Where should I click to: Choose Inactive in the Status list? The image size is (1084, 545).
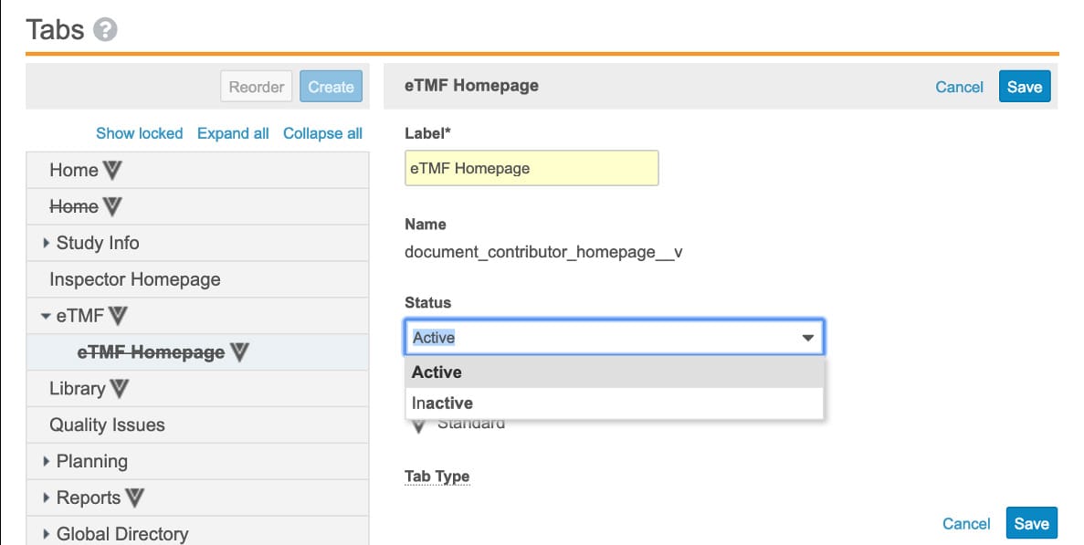click(615, 404)
